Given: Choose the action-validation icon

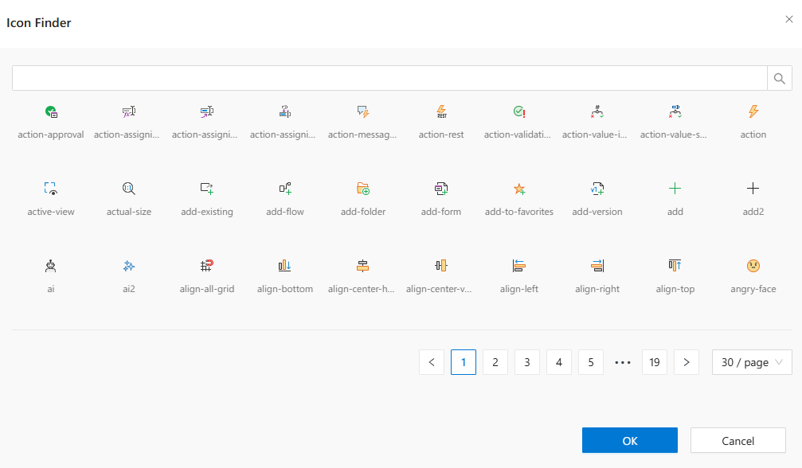Looking at the screenshot, I should coord(519,111).
